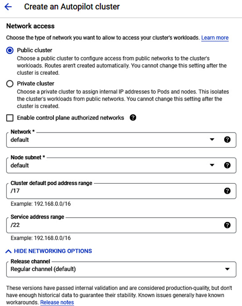
Task: Open help for control plane authorized networks
Action: tap(133, 118)
